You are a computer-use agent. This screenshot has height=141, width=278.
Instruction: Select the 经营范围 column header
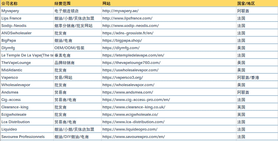62,3
